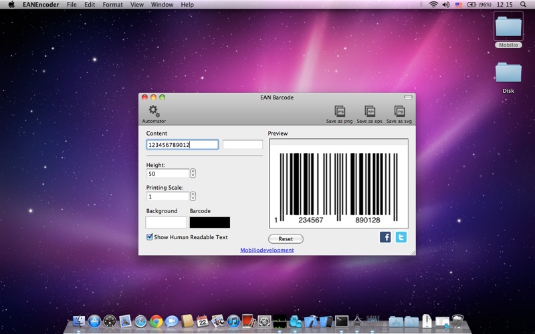Pick the black Barcode color swatch

click(209, 222)
